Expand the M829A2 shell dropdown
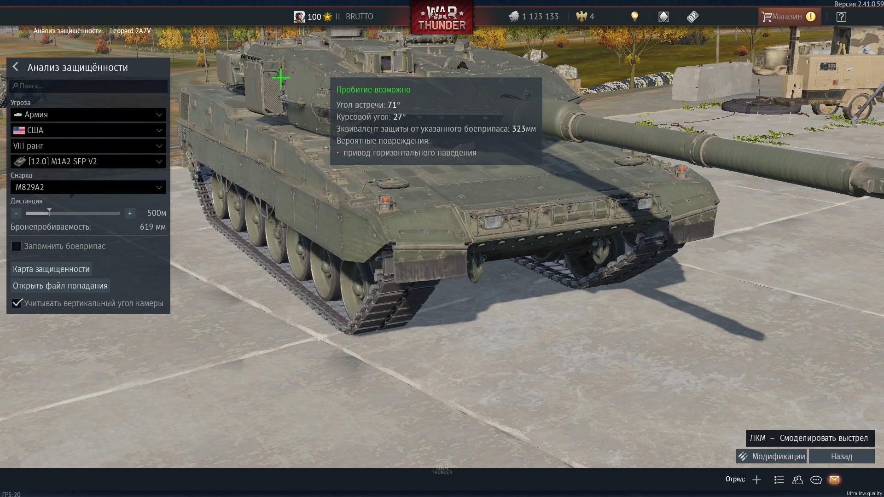The height and width of the screenshot is (497, 884). tap(88, 187)
